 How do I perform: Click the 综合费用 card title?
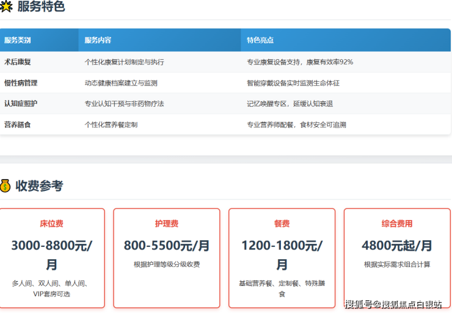(397, 224)
